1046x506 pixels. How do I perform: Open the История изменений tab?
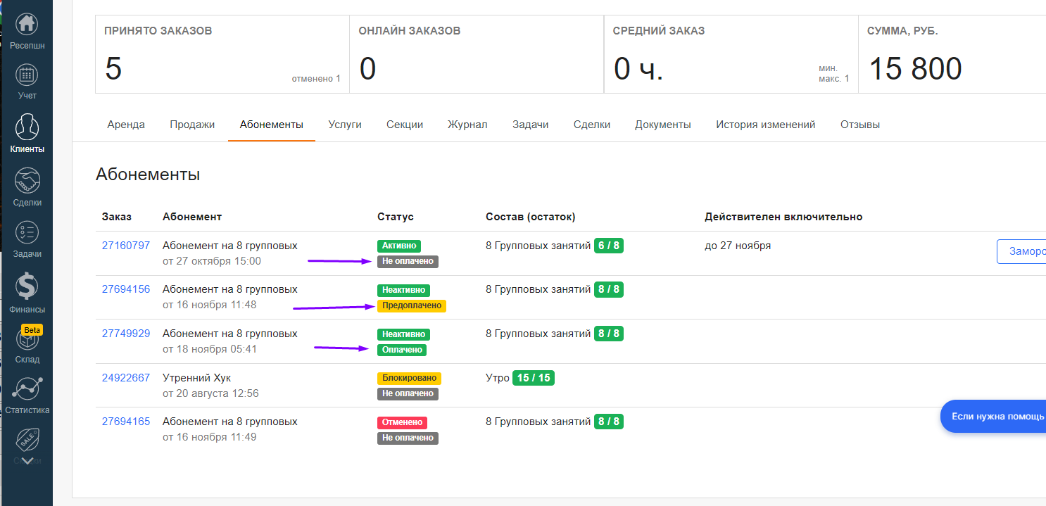[765, 125]
